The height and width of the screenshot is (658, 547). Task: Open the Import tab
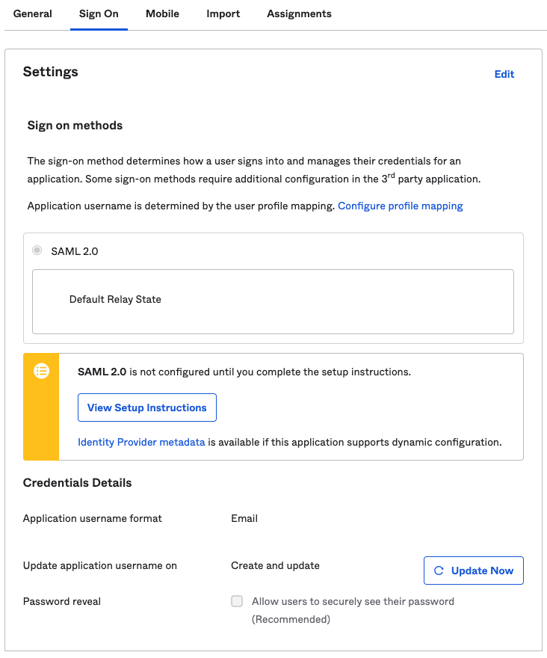pyautogui.click(x=223, y=13)
